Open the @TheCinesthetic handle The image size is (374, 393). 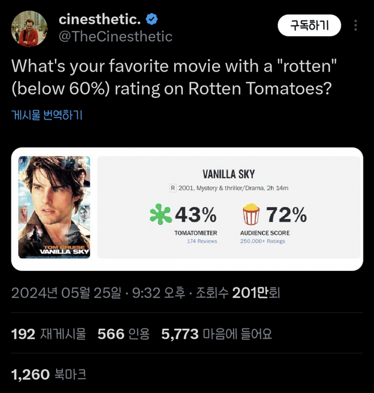[x=115, y=36]
